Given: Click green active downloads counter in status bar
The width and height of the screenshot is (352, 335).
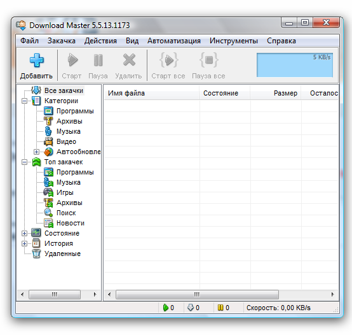Looking at the screenshot, I should 168,308.
